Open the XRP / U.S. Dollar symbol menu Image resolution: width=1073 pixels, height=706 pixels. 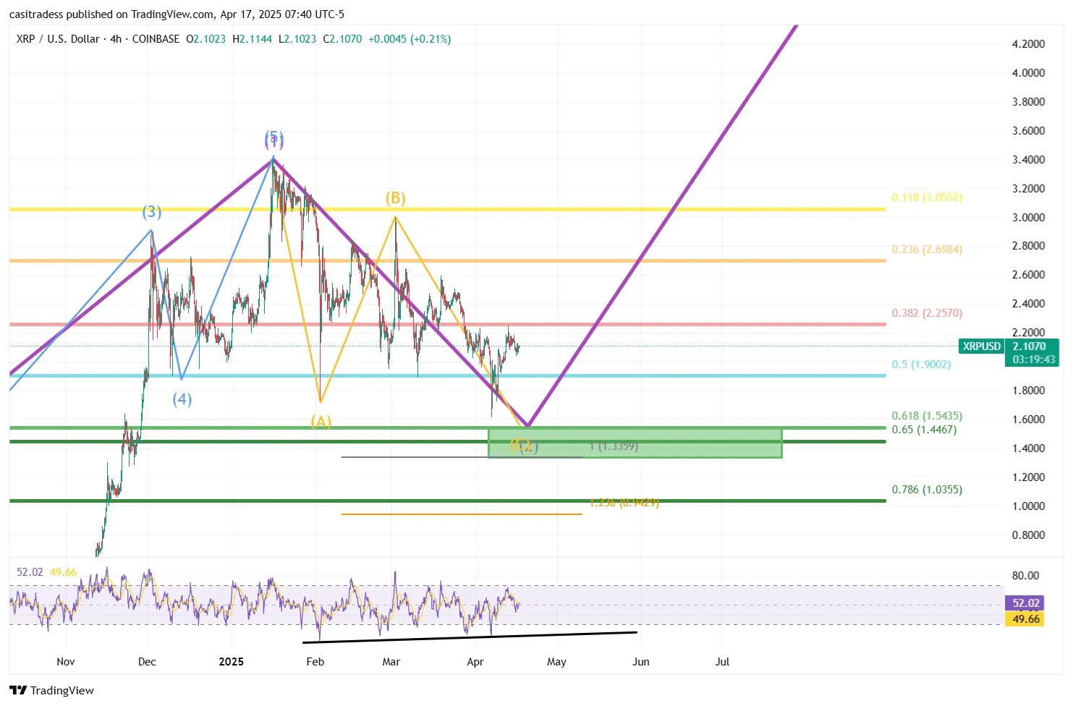[56, 39]
